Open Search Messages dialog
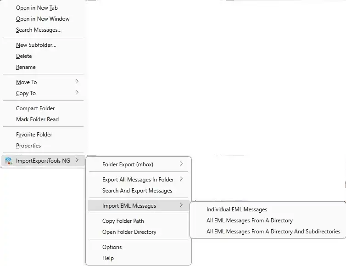Screen dimensions: 346x266 click(43, 30)
